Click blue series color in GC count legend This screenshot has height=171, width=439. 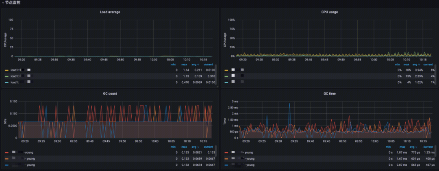7,165
